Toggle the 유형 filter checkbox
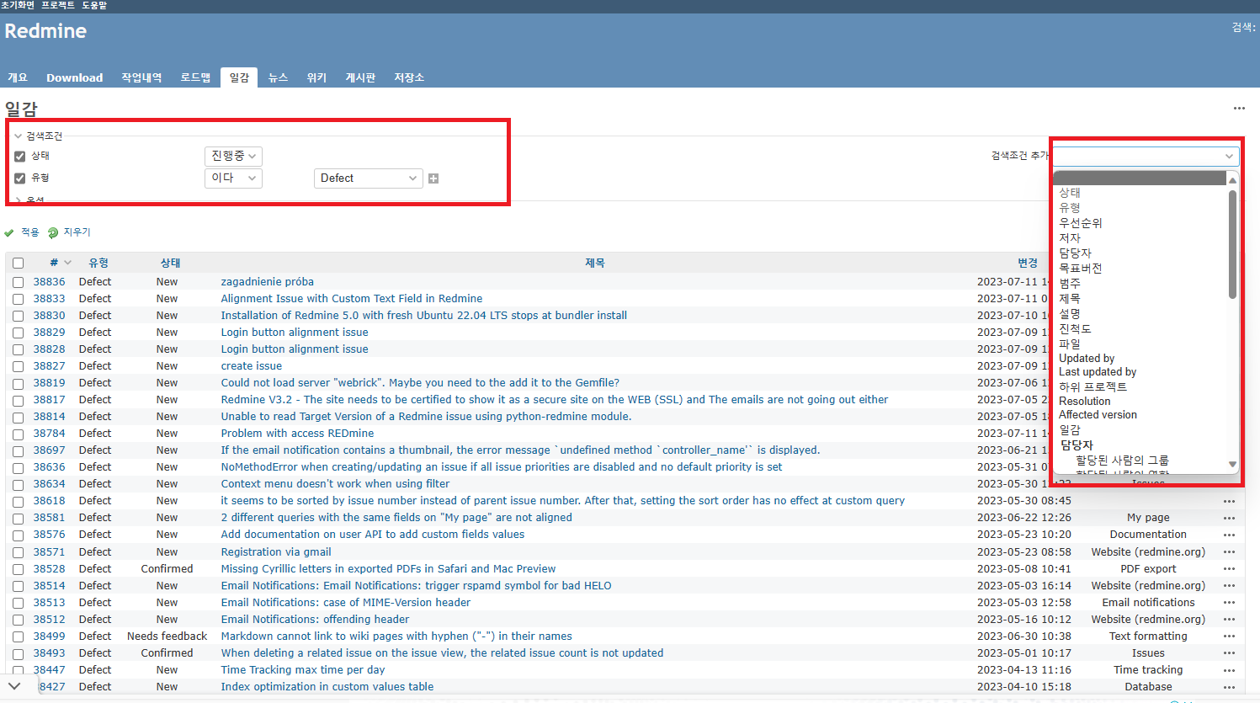 pos(20,178)
